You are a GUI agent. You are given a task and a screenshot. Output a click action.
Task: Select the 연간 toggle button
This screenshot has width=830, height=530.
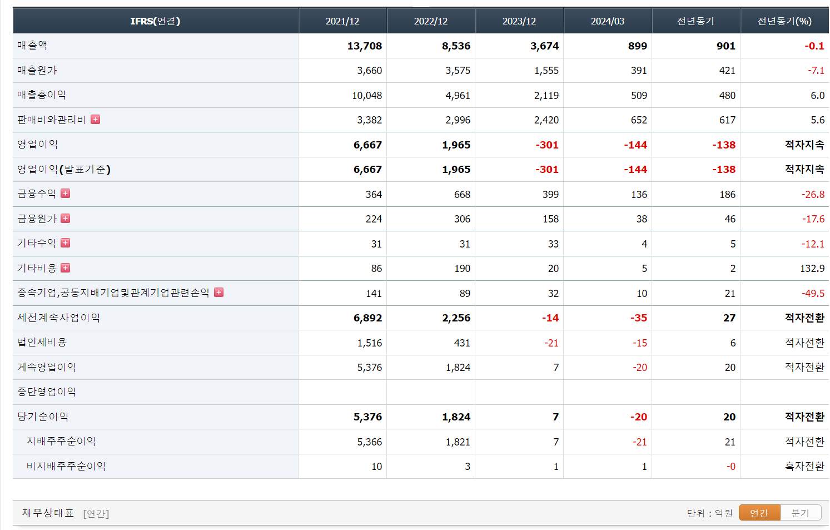(x=759, y=513)
